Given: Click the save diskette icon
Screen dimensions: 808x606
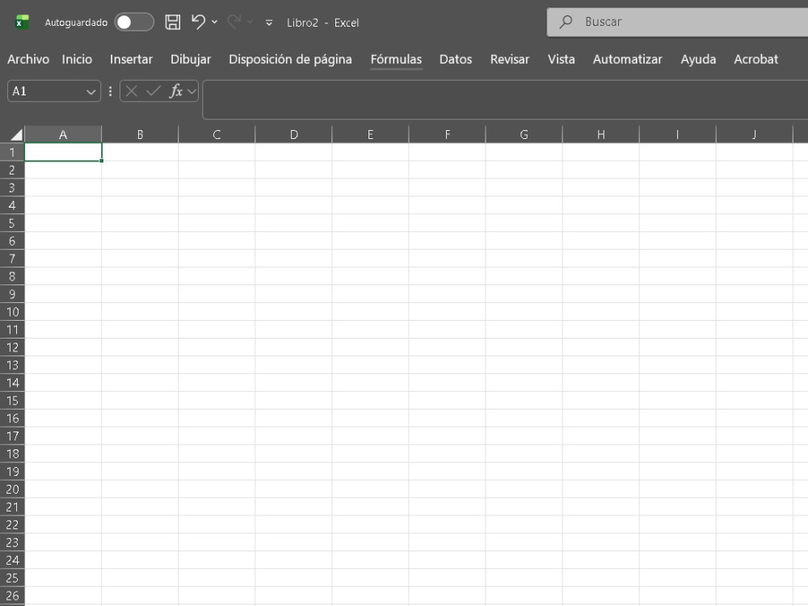Looking at the screenshot, I should [x=173, y=22].
